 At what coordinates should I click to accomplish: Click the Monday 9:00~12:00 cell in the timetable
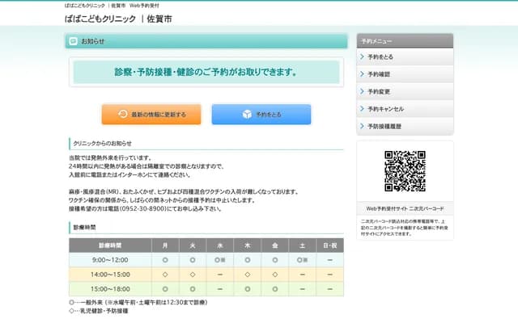click(165, 260)
